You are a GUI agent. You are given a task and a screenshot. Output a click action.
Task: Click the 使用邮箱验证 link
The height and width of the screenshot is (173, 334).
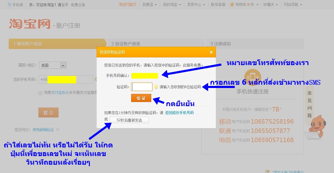point(43,130)
